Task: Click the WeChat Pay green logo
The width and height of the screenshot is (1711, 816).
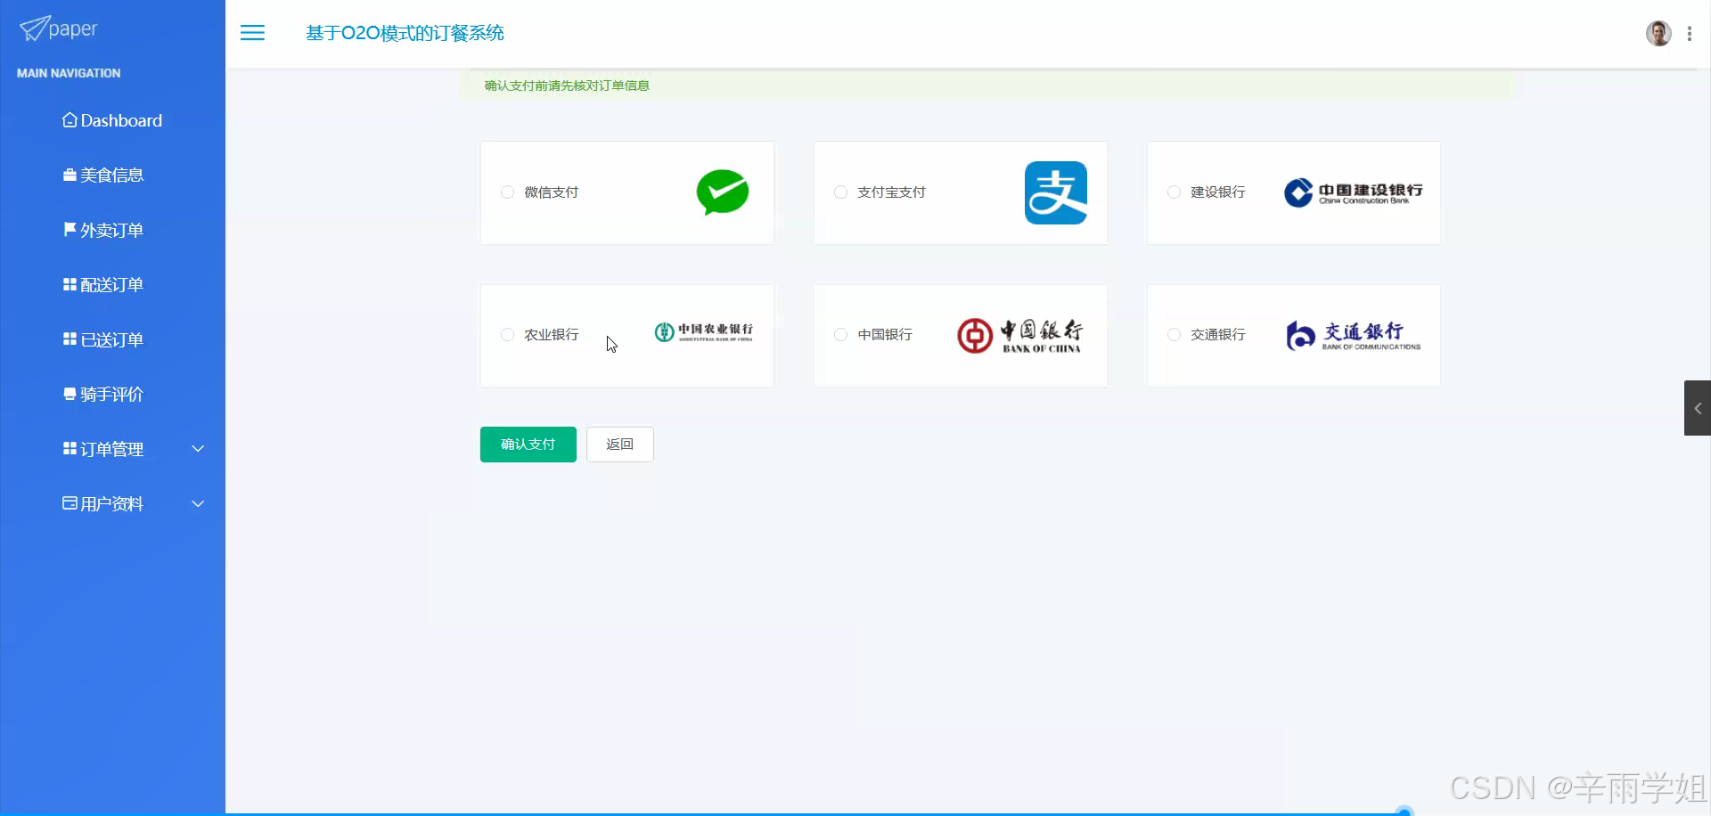Action: [x=723, y=192]
